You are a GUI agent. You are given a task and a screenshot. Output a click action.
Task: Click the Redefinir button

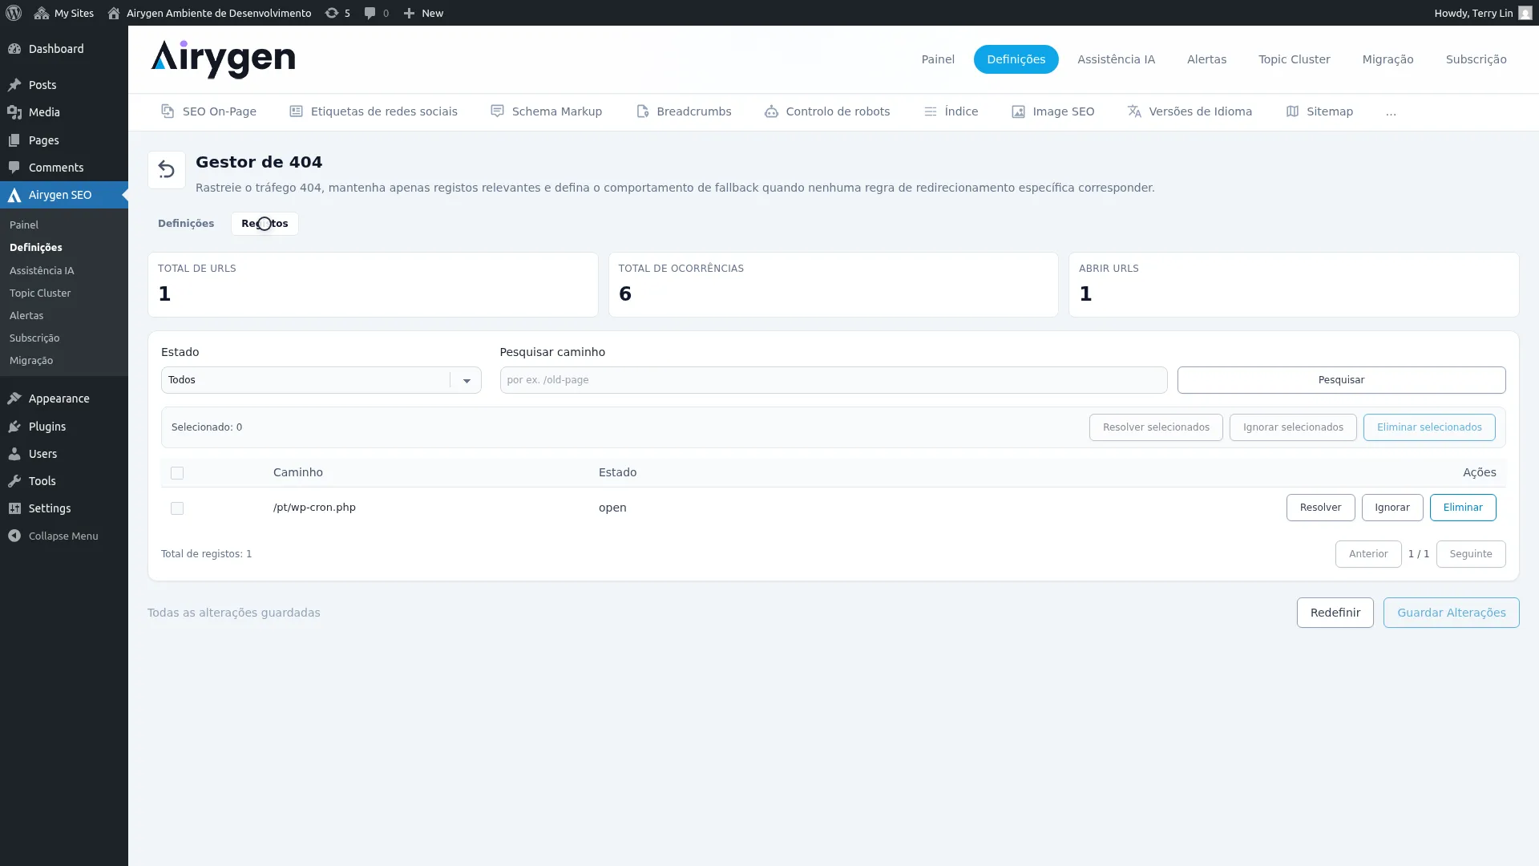tap(1335, 613)
